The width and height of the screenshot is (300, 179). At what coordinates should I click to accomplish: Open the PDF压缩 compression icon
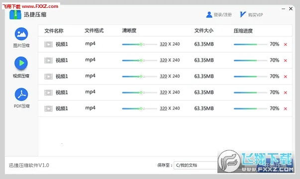pos(21,94)
